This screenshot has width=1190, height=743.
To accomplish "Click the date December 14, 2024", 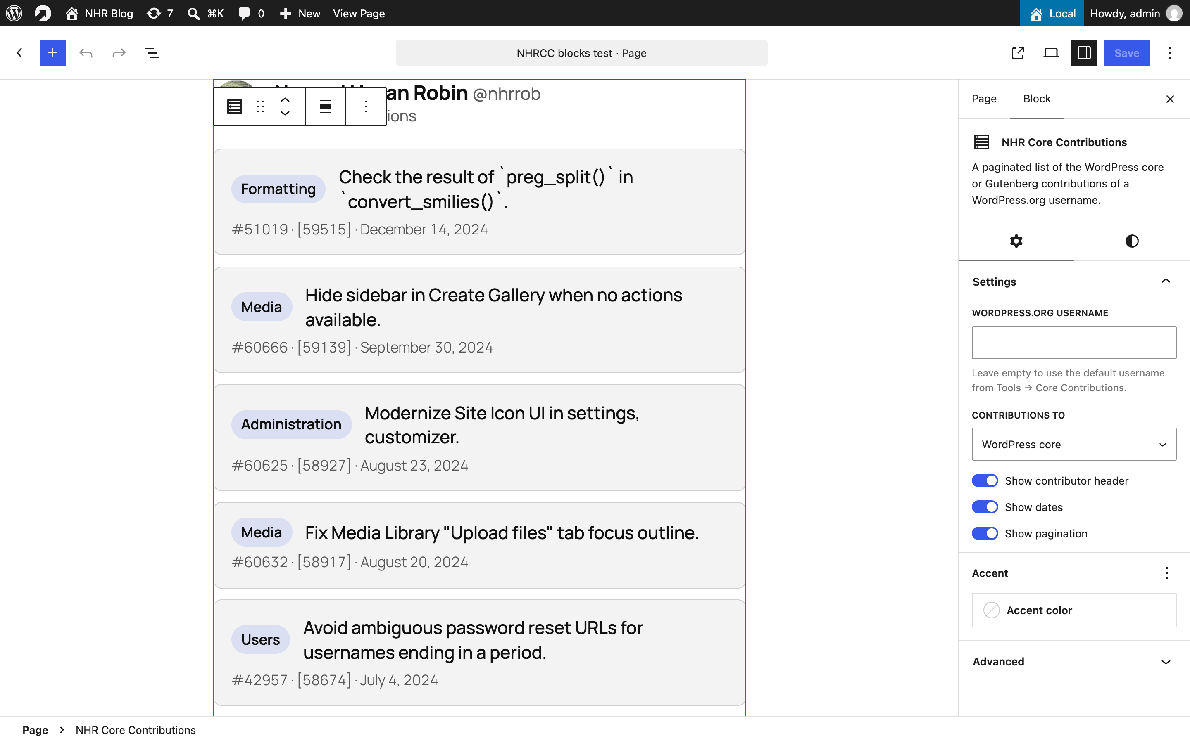I will [424, 230].
